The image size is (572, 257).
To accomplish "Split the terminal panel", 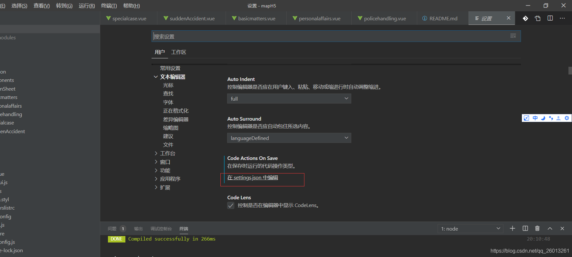I will [525, 228].
